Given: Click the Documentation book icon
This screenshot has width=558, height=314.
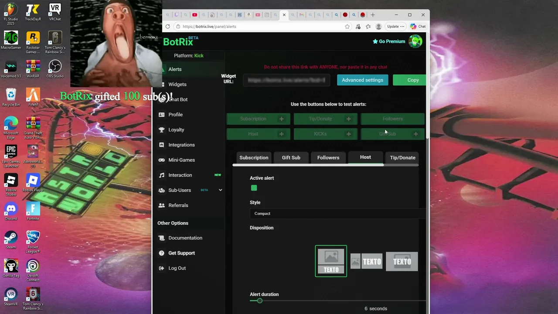Looking at the screenshot, I should click(x=162, y=238).
